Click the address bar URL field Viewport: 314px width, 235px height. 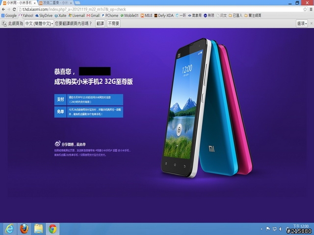(160, 9)
